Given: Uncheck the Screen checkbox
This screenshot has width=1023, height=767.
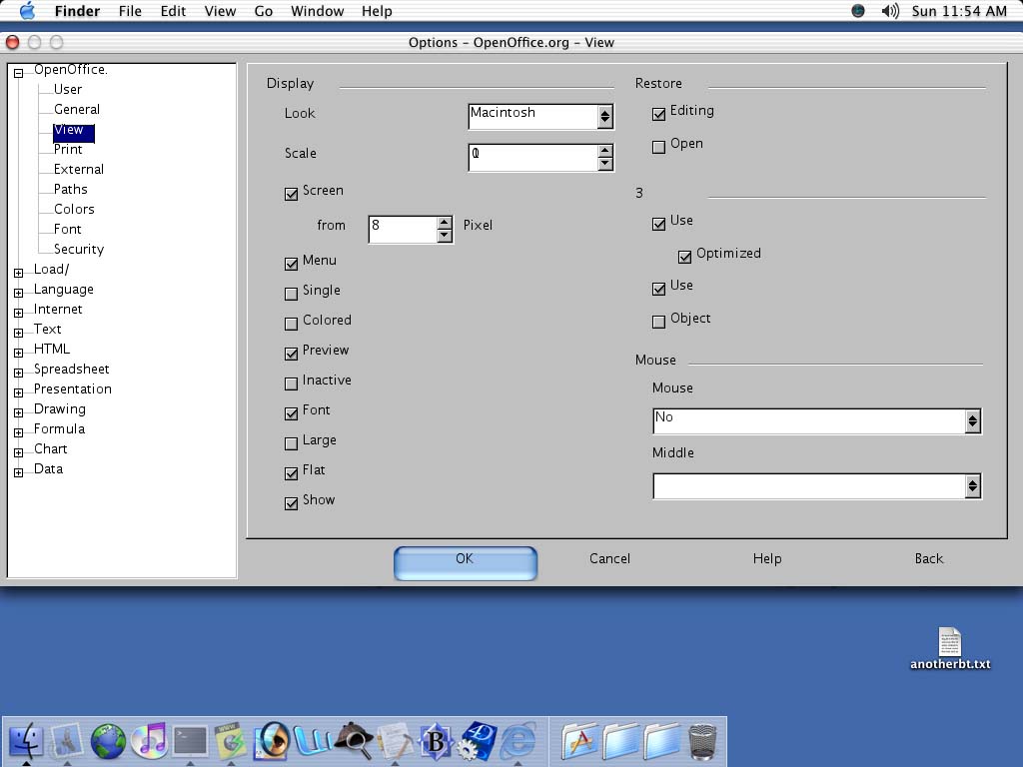Looking at the screenshot, I should (291, 194).
